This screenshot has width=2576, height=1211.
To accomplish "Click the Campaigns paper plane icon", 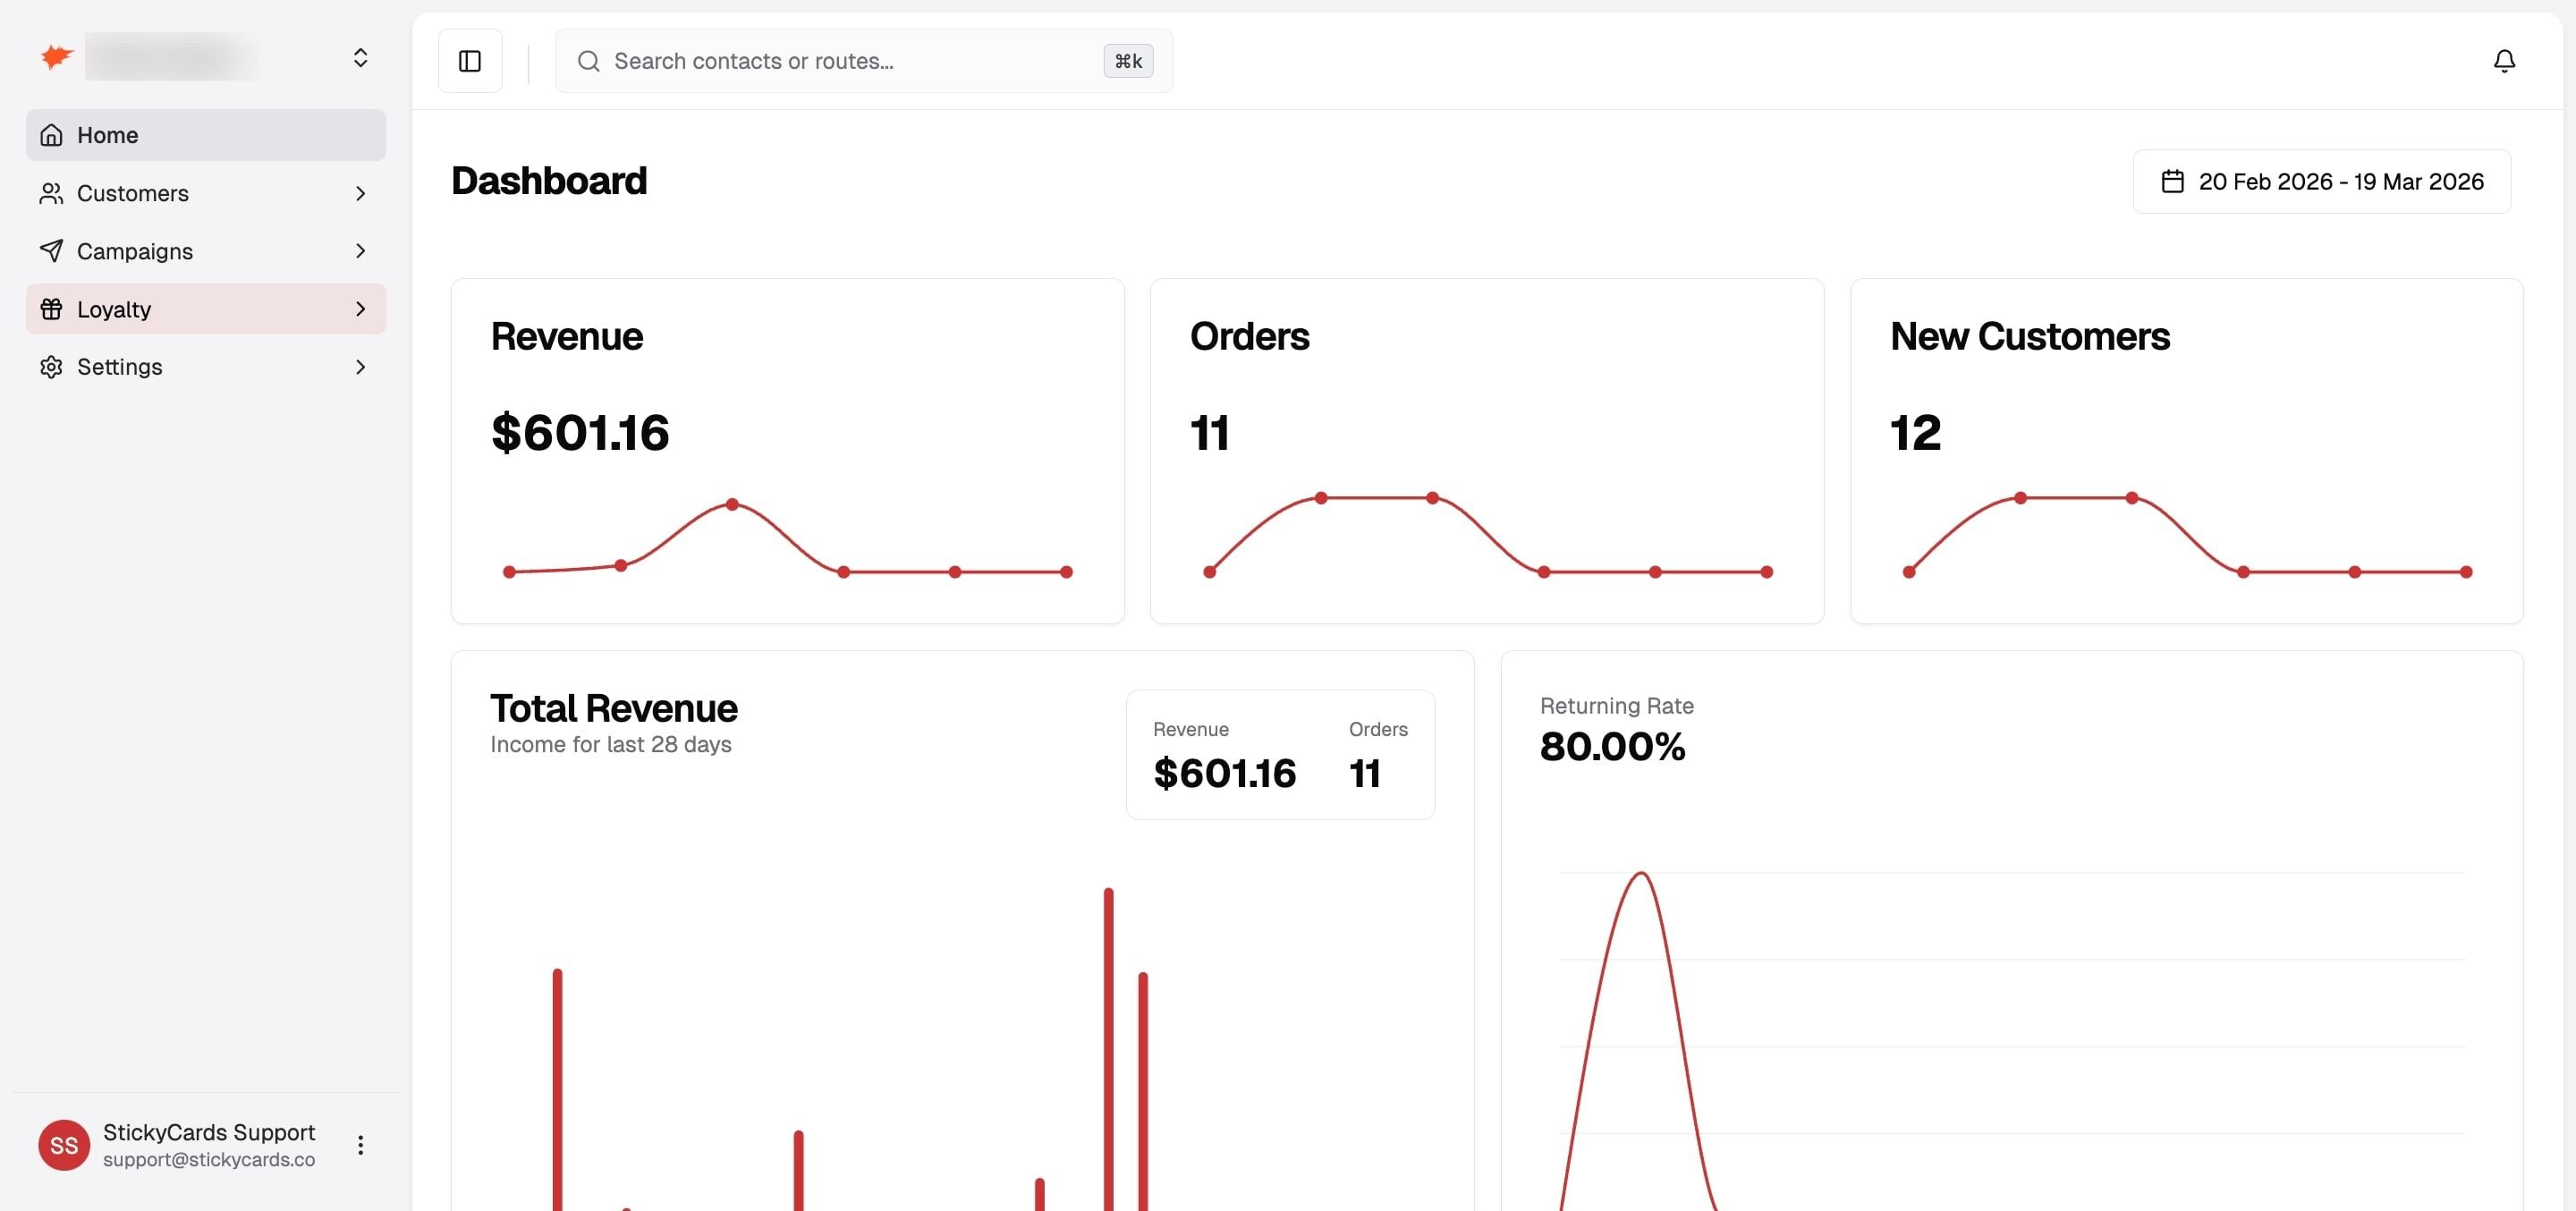I will [x=51, y=251].
